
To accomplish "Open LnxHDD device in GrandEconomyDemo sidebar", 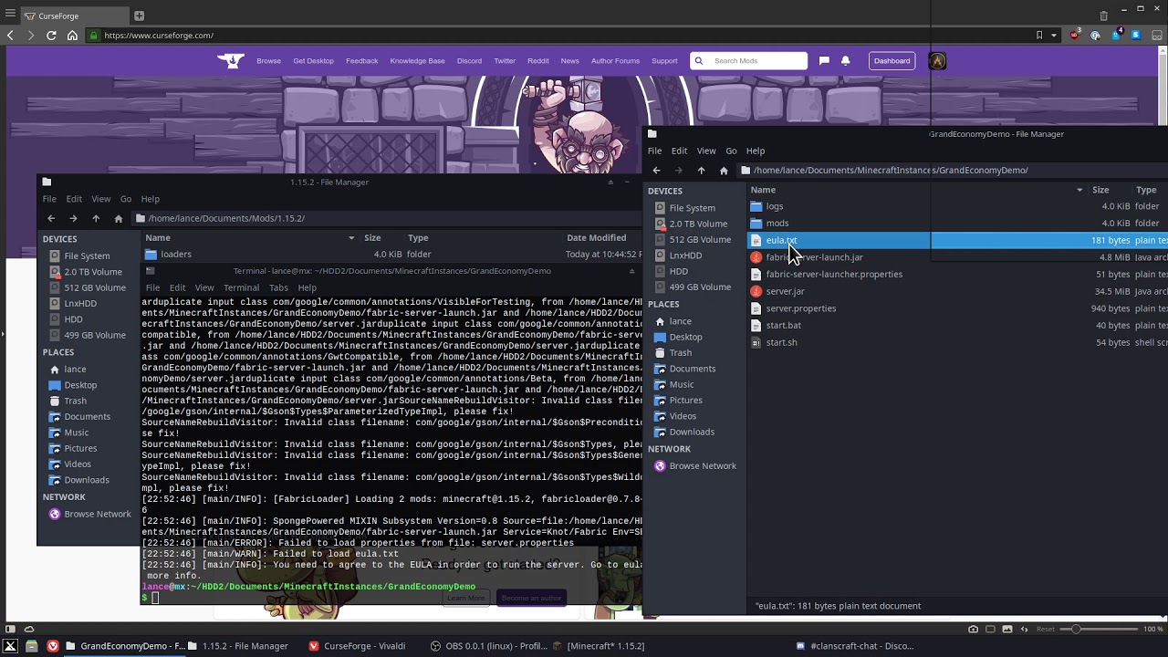I will 685,255.
